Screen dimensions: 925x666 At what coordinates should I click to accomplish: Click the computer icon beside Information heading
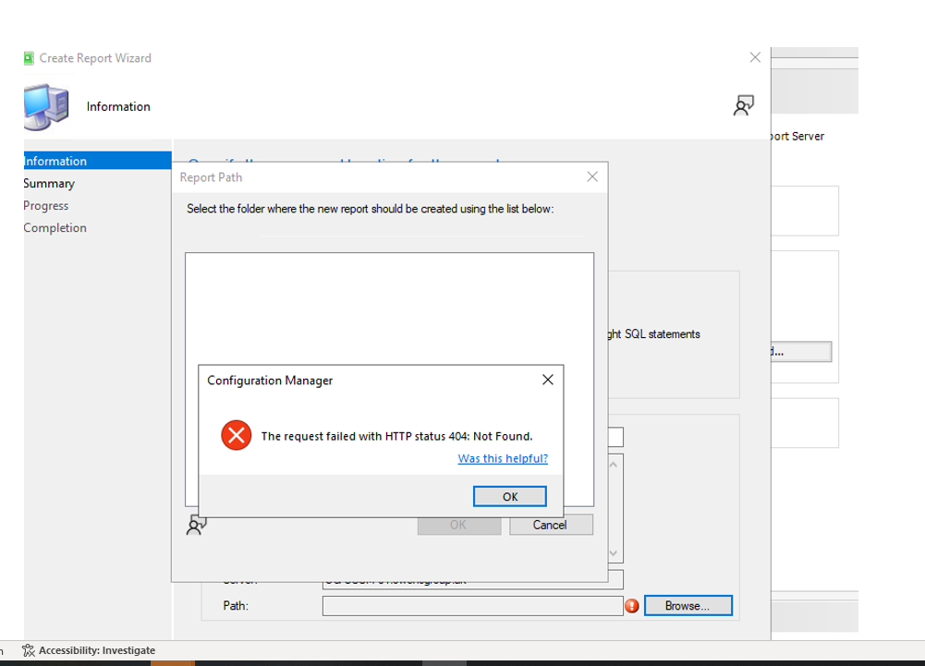(46, 106)
